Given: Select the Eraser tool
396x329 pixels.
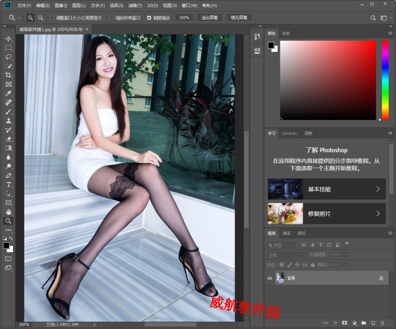Looking at the screenshot, I should [x=8, y=139].
